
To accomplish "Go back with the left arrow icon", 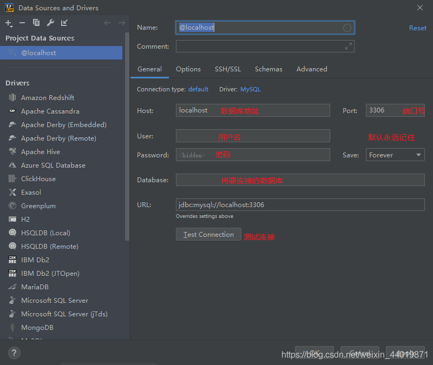I will (x=107, y=23).
